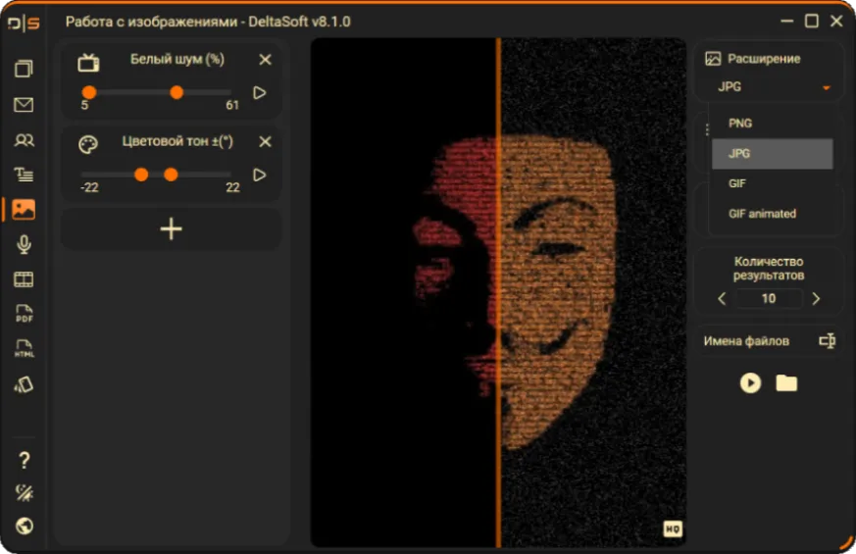The image size is (856, 554).
Task: Click white noise maximum slider handle at 61
Action: click(x=176, y=93)
